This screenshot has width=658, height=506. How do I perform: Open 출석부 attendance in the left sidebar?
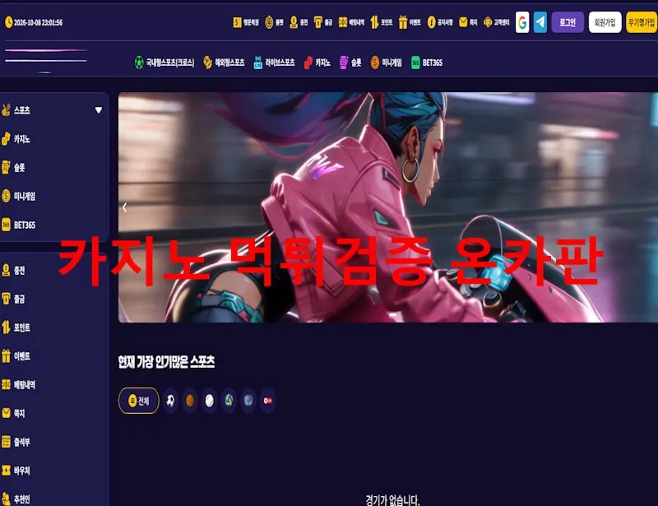(16, 442)
